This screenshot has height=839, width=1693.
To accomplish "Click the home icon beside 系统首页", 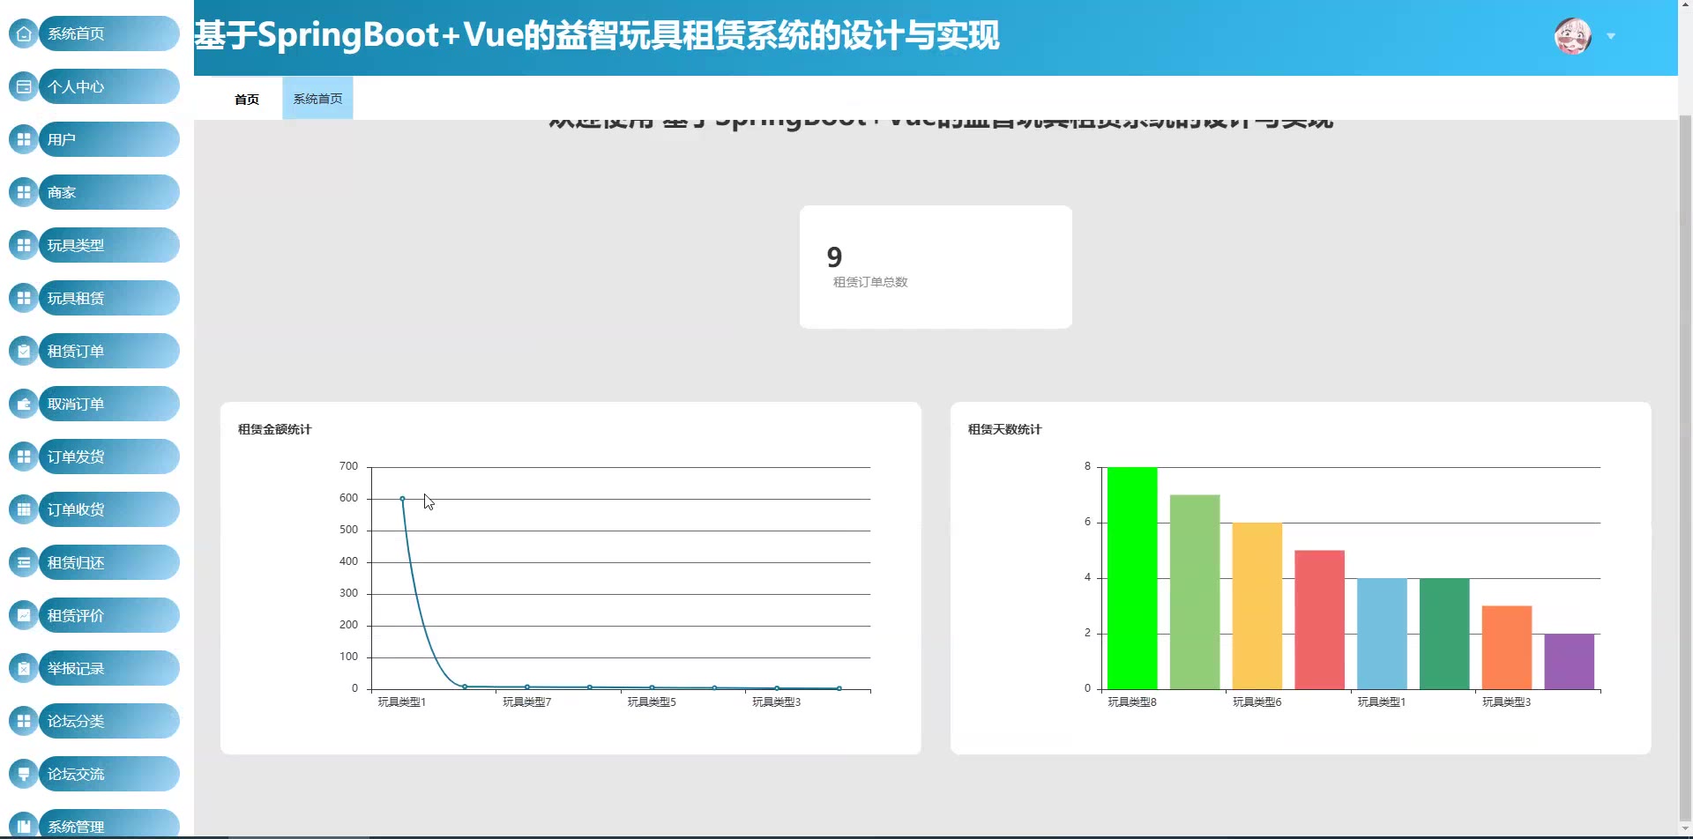I will click(x=24, y=33).
